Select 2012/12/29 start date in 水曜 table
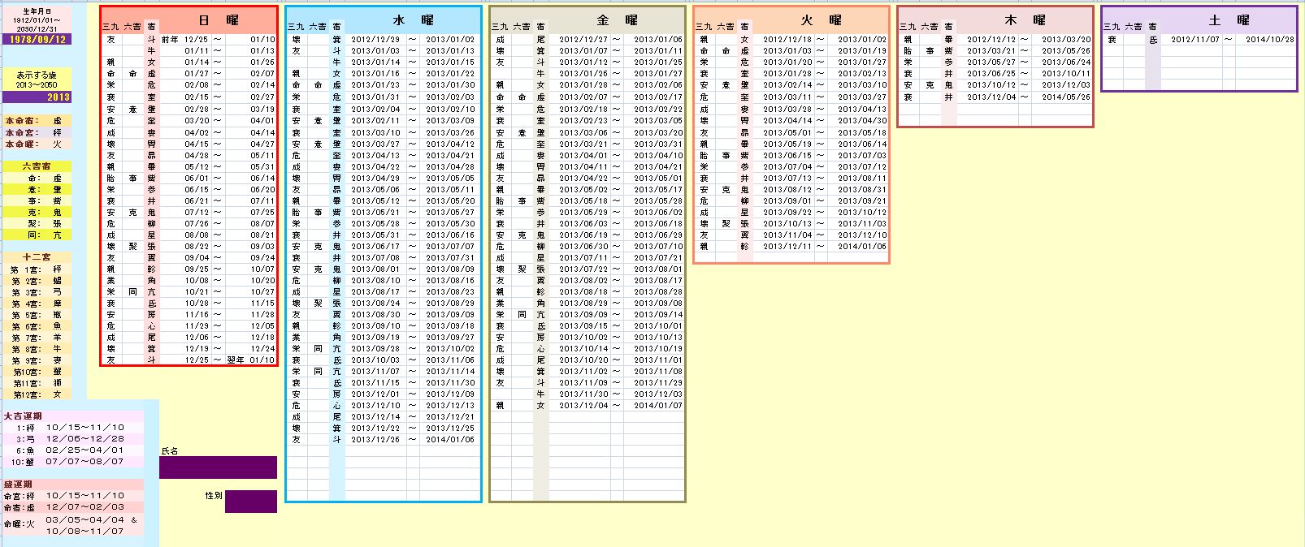This screenshot has width=1305, height=547. pyautogui.click(x=375, y=39)
